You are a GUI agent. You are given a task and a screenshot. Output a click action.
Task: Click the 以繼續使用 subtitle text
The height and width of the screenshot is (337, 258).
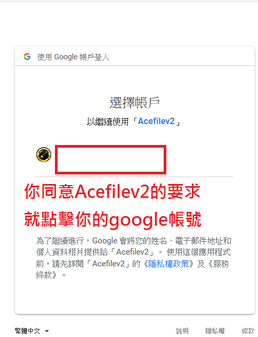[x=108, y=121]
